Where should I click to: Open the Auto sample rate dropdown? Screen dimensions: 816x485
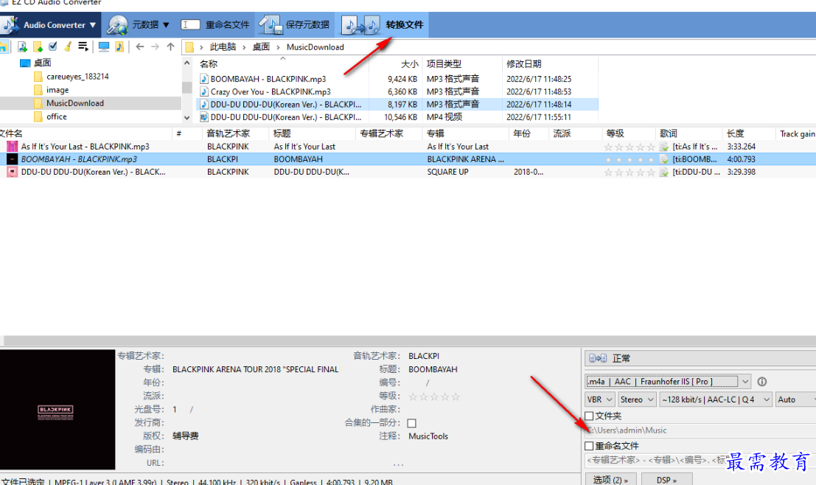pyautogui.click(x=795, y=399)
